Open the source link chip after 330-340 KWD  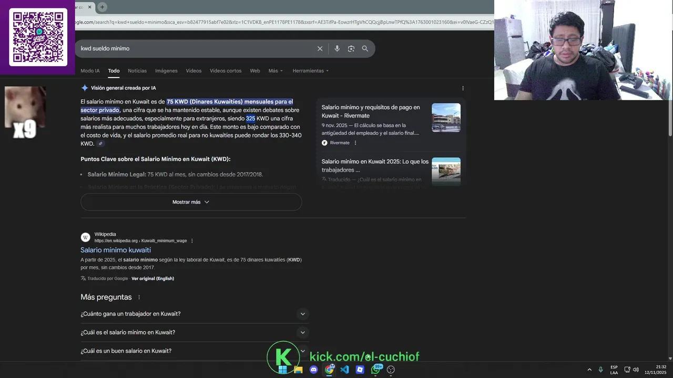click(101, 144)
